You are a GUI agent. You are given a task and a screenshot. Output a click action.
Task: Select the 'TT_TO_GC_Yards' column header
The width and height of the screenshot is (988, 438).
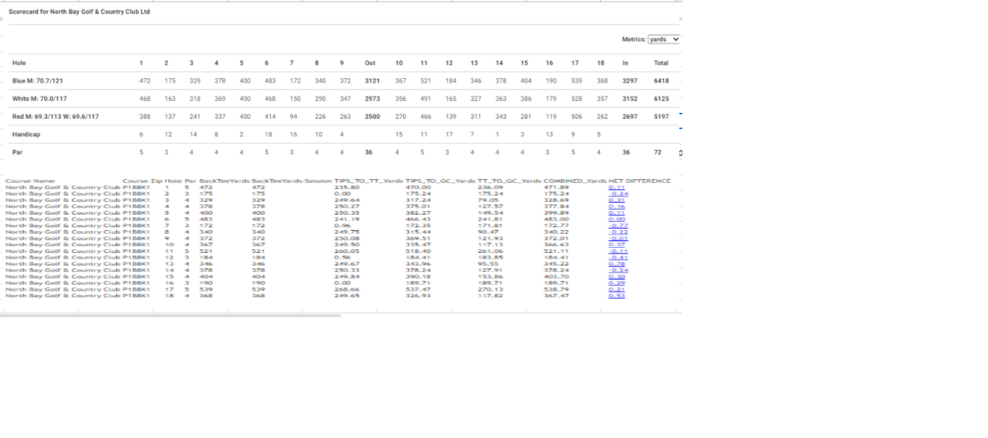510,181
